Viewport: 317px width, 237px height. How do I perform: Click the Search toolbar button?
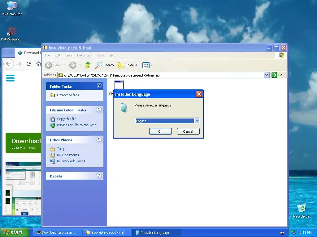point(105,65)
